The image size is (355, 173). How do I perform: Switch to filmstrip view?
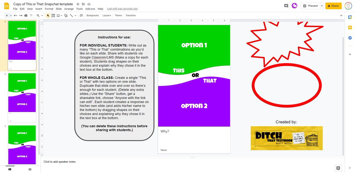pyautogui.click(x=10, y=169)
